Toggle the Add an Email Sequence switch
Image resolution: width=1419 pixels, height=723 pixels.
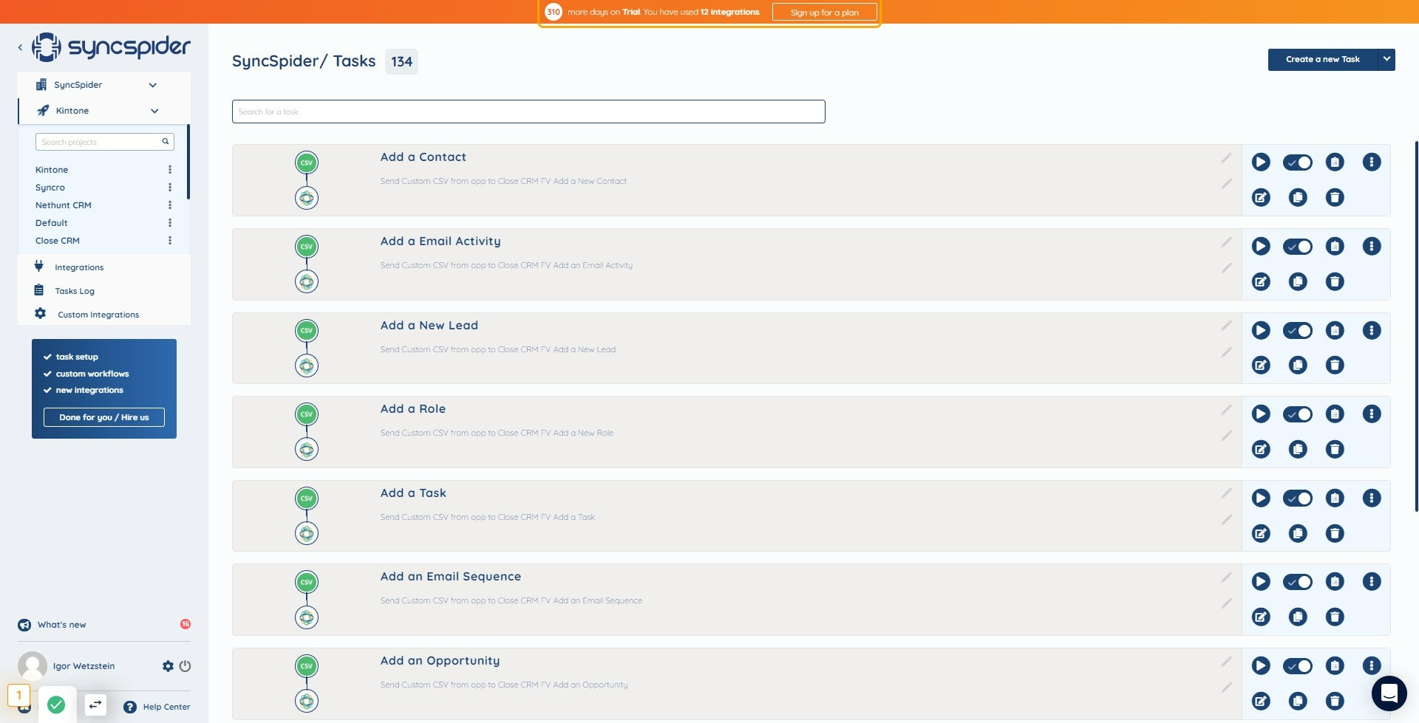(x=1298, y=581)
